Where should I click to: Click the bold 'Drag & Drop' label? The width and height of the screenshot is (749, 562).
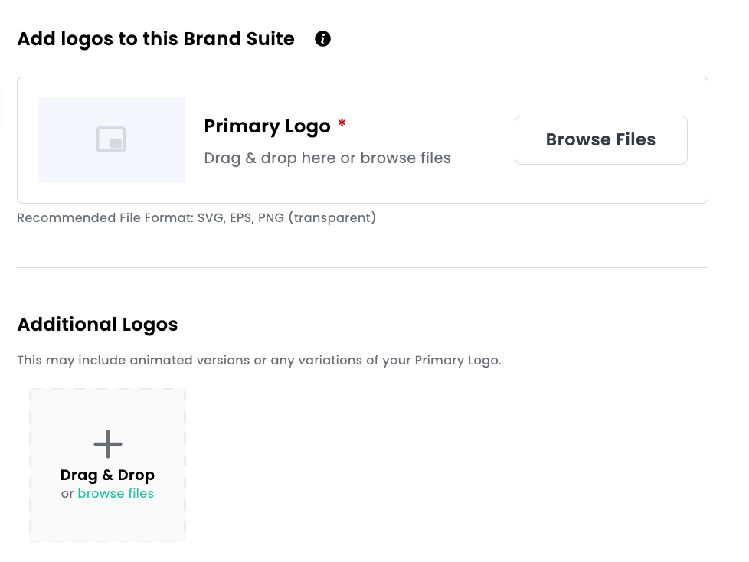tap(107, 475)
